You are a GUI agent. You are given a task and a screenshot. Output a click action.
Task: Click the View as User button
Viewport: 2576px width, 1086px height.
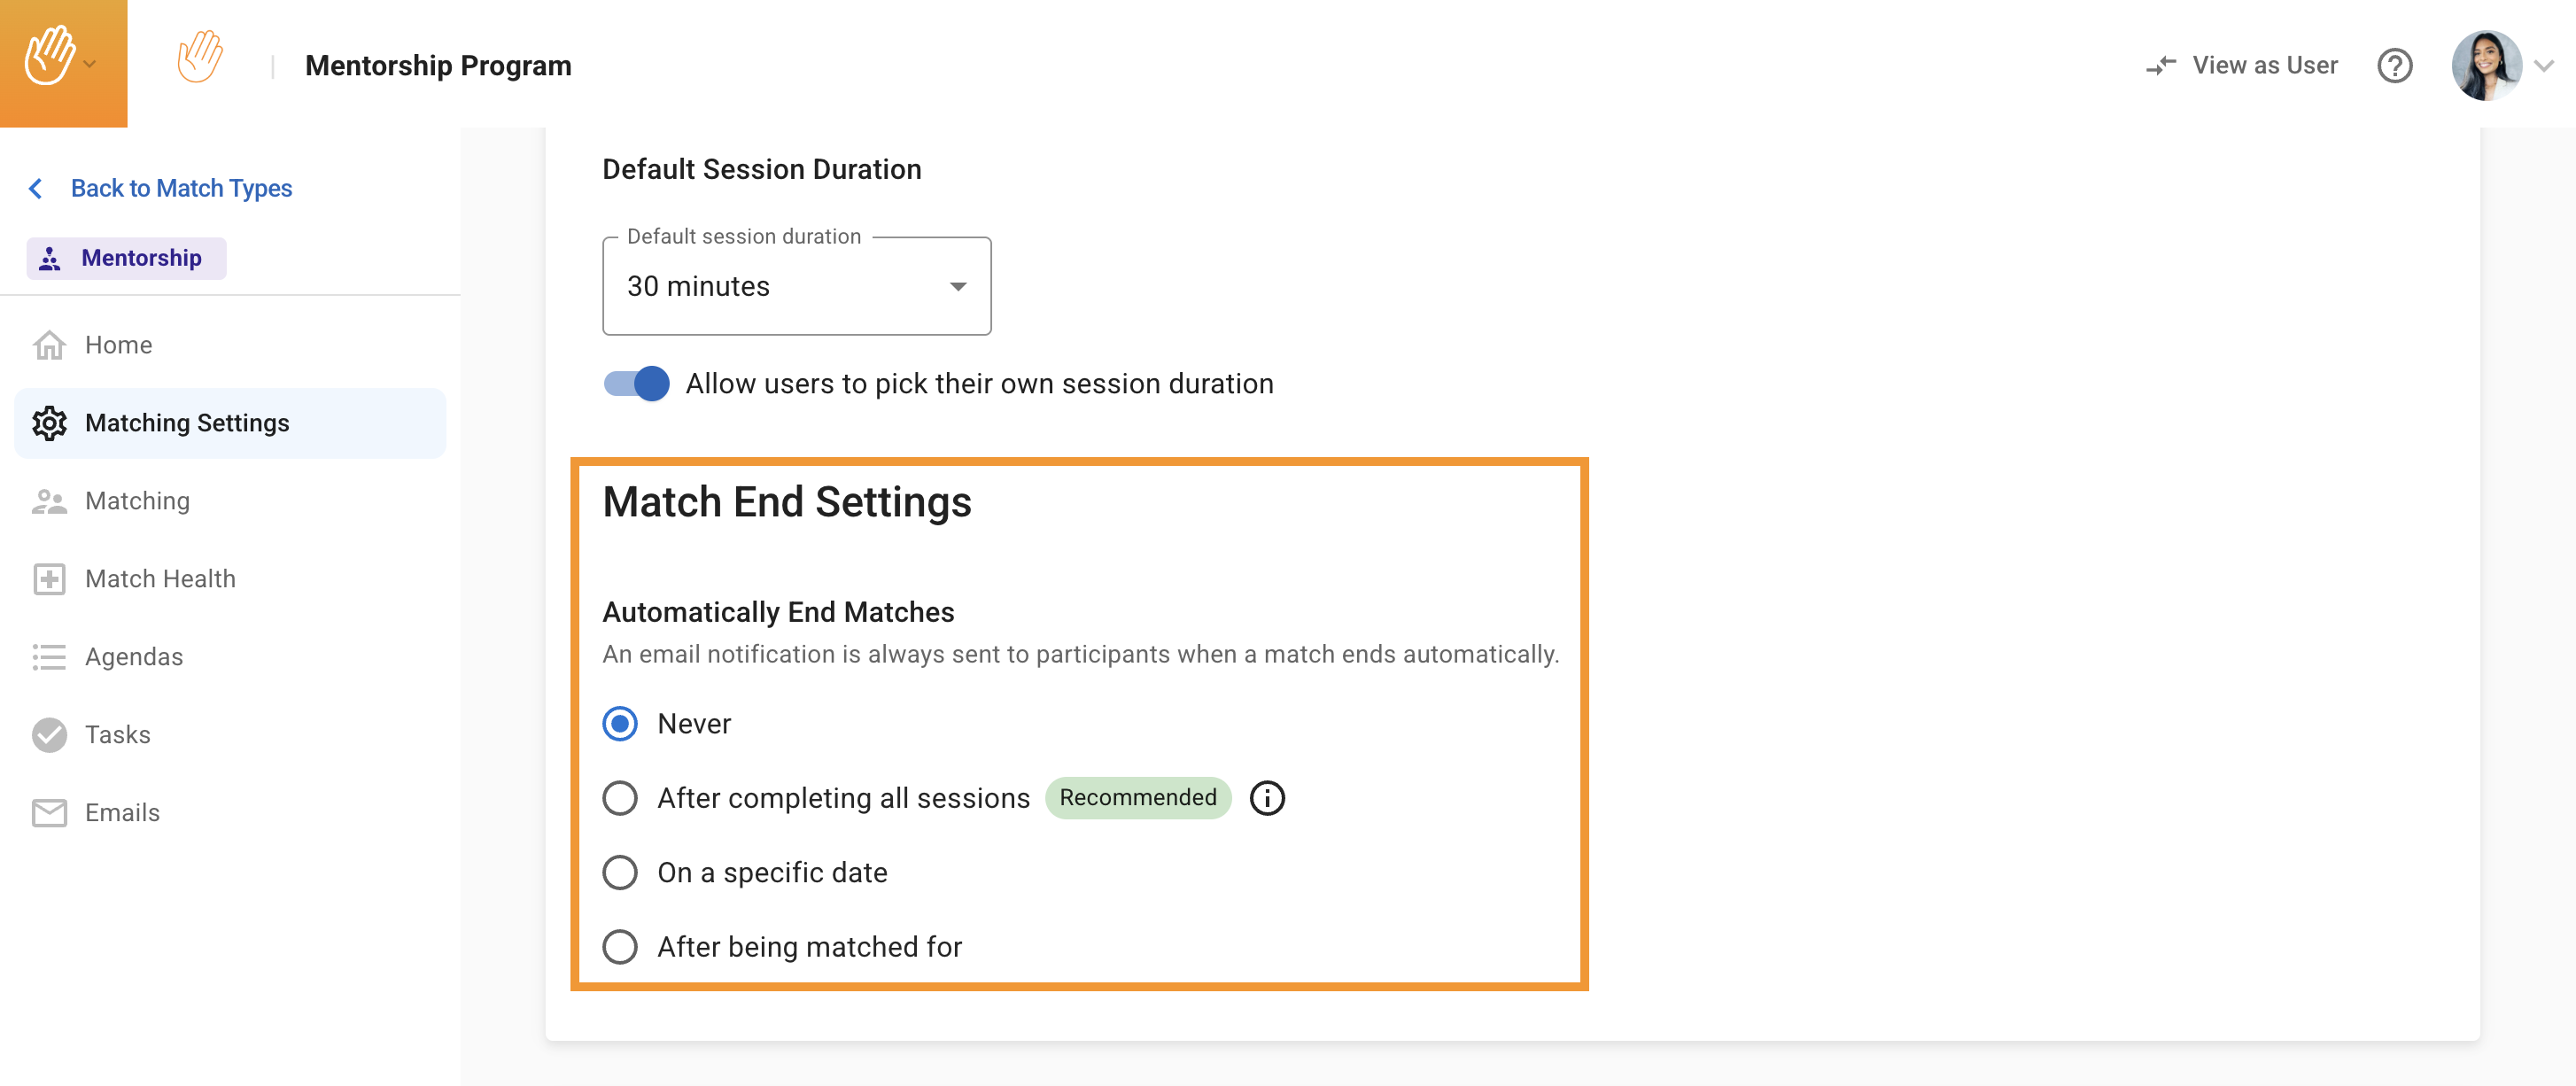click(x=2264, y=66)
